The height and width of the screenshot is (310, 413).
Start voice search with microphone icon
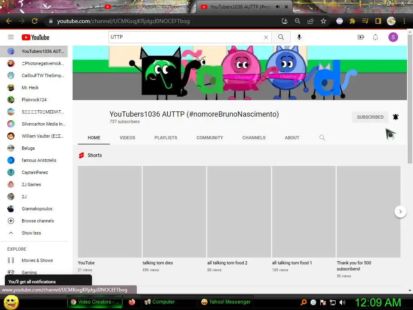[299, 37]
